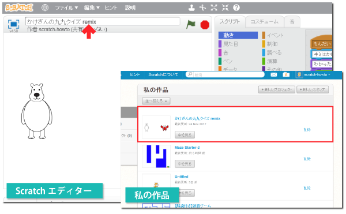Stop project with red stop button
This screenshot has height=214, width=346.
[205, 25]
